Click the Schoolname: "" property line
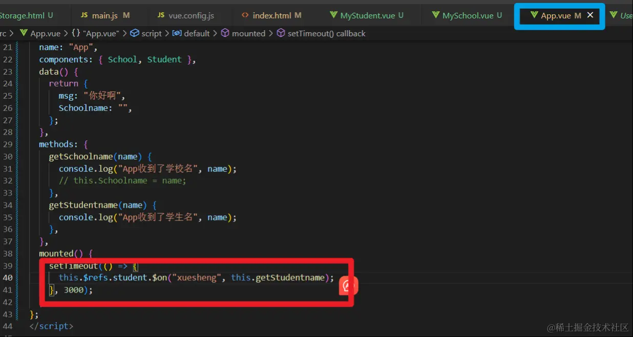The image size is (633, 337). [96, 108]
